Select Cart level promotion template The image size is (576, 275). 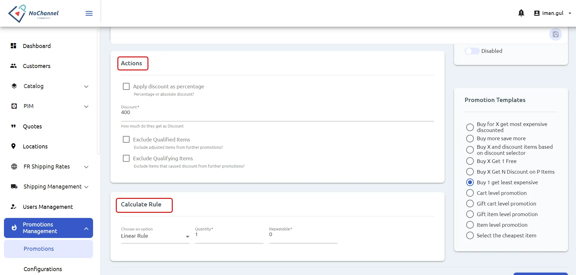pyautogui.click(x=470, y=193)
